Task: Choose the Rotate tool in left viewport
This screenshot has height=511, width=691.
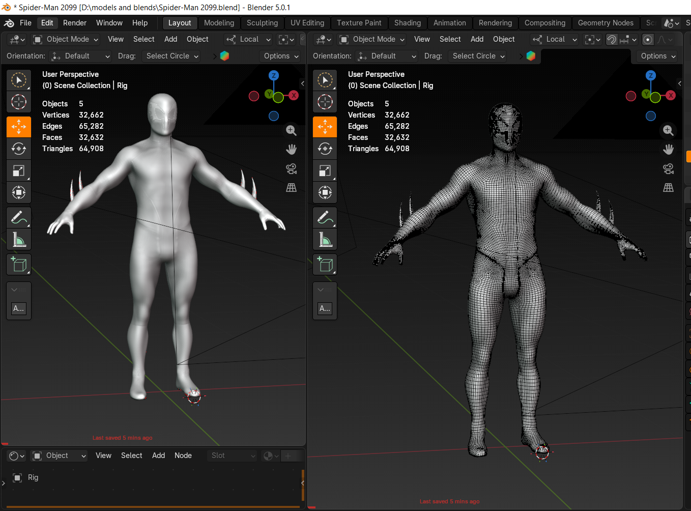Action: 19,149
